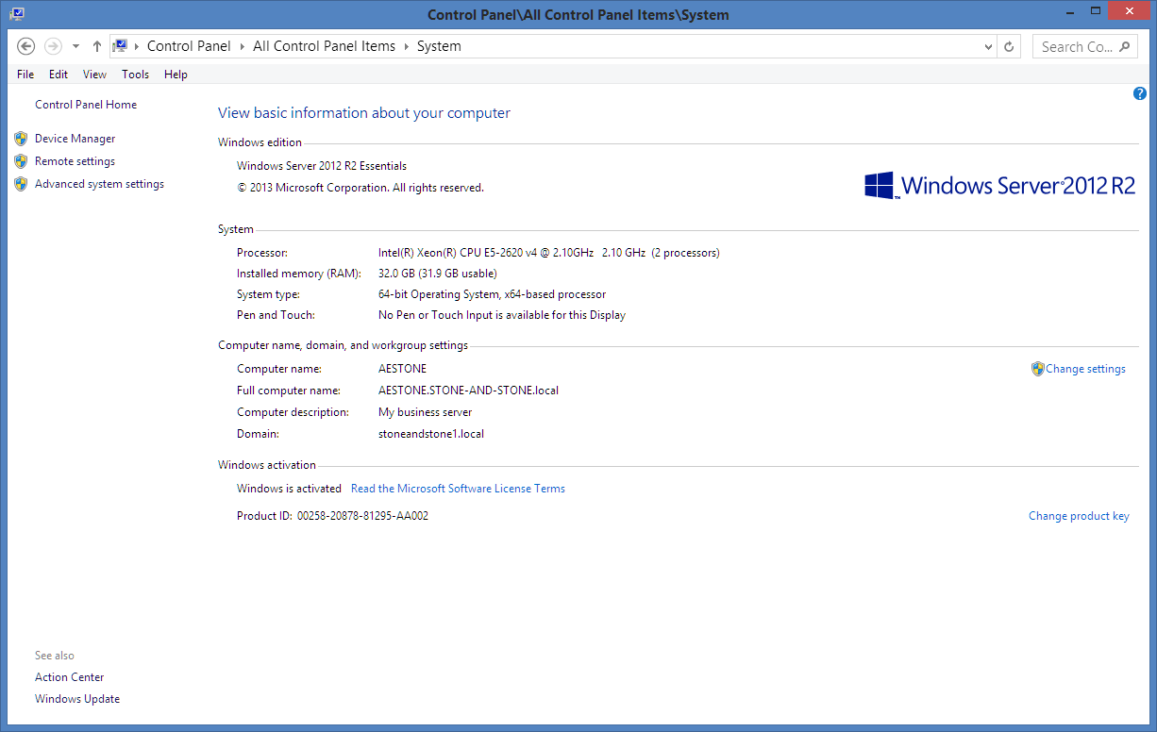Open the File menu
The height and width of the screenshot is (732, 1157).
[25, 74]
